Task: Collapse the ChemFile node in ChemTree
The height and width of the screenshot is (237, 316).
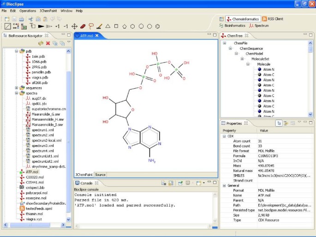Action: [x=225, y=43]
